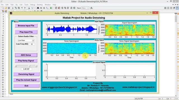Image resolution: width=179 pixels, height=100 pixels.
Task: Click the Continue debug icon
Action: (71, 8)
